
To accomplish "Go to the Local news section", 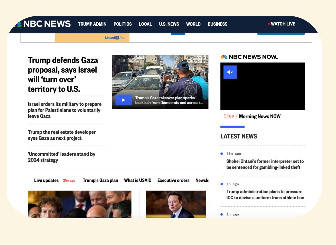I will pos(145,24).
